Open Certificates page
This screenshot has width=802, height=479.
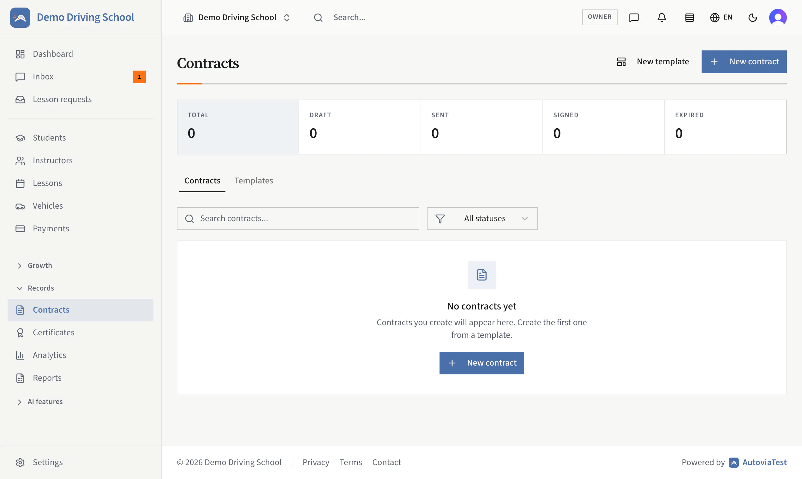80,332
